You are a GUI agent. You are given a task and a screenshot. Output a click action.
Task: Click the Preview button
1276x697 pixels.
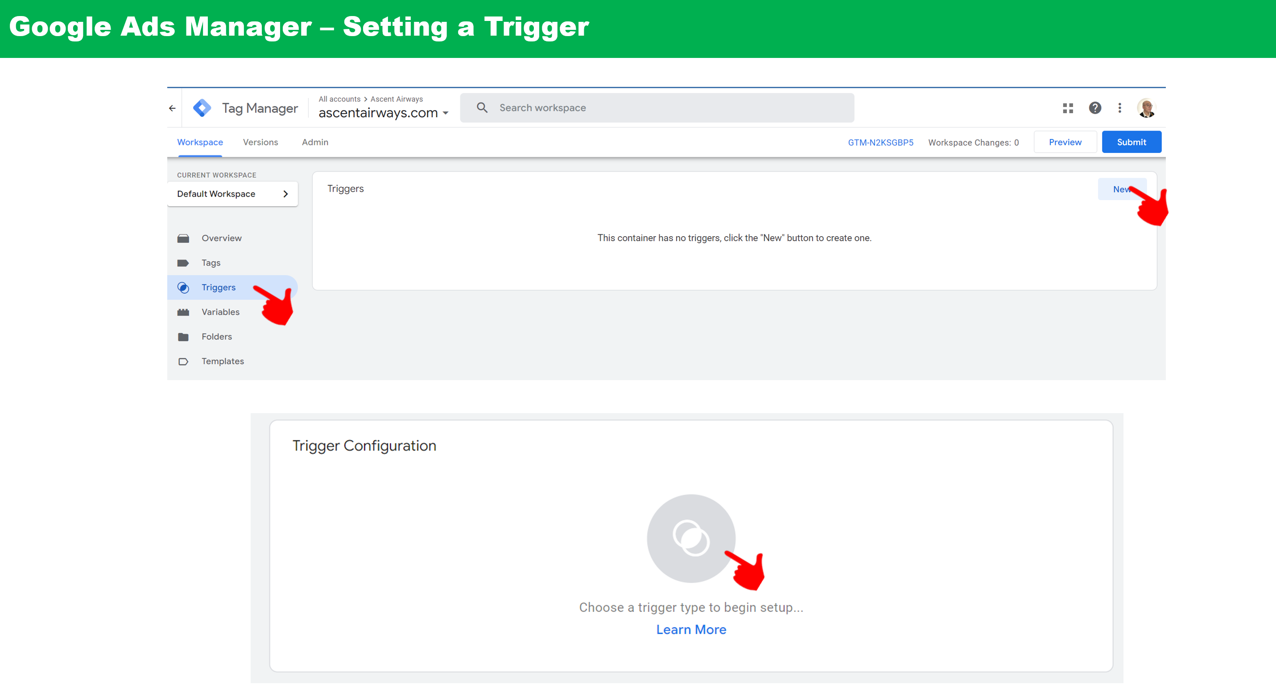[x=1065, y=143]
